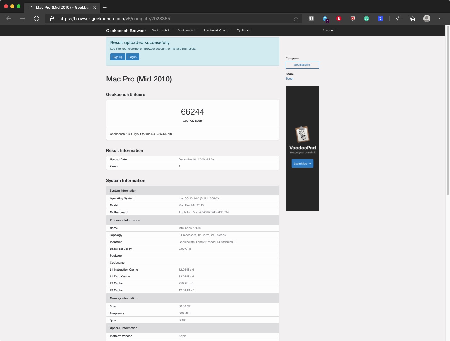Open the Account dropdown menu

point(329,31)
